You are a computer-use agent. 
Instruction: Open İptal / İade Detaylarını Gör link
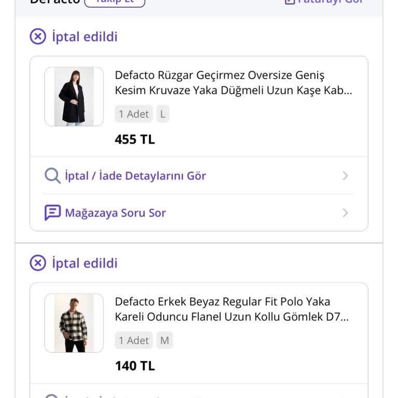pos(135,176)
